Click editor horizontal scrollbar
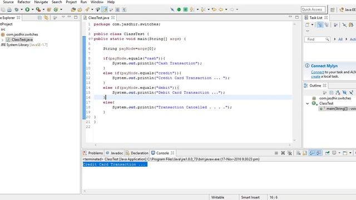 [x=192, y=144]
